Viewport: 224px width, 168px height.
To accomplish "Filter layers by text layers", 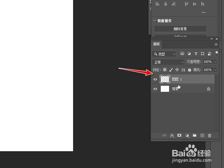I will [x=196, y=53].
